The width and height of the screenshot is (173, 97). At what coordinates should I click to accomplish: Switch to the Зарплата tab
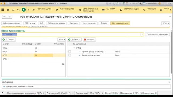(74, 23)
